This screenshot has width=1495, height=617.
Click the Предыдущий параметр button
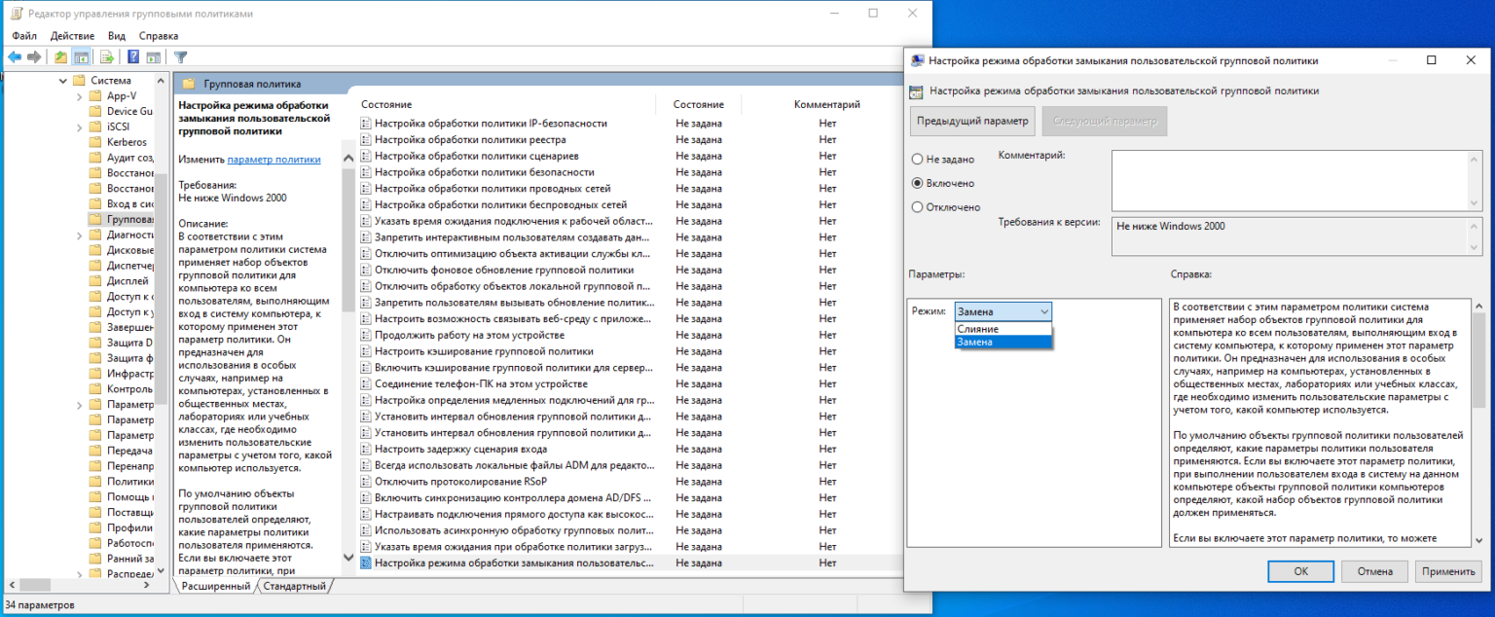click(x=971, y=122)
